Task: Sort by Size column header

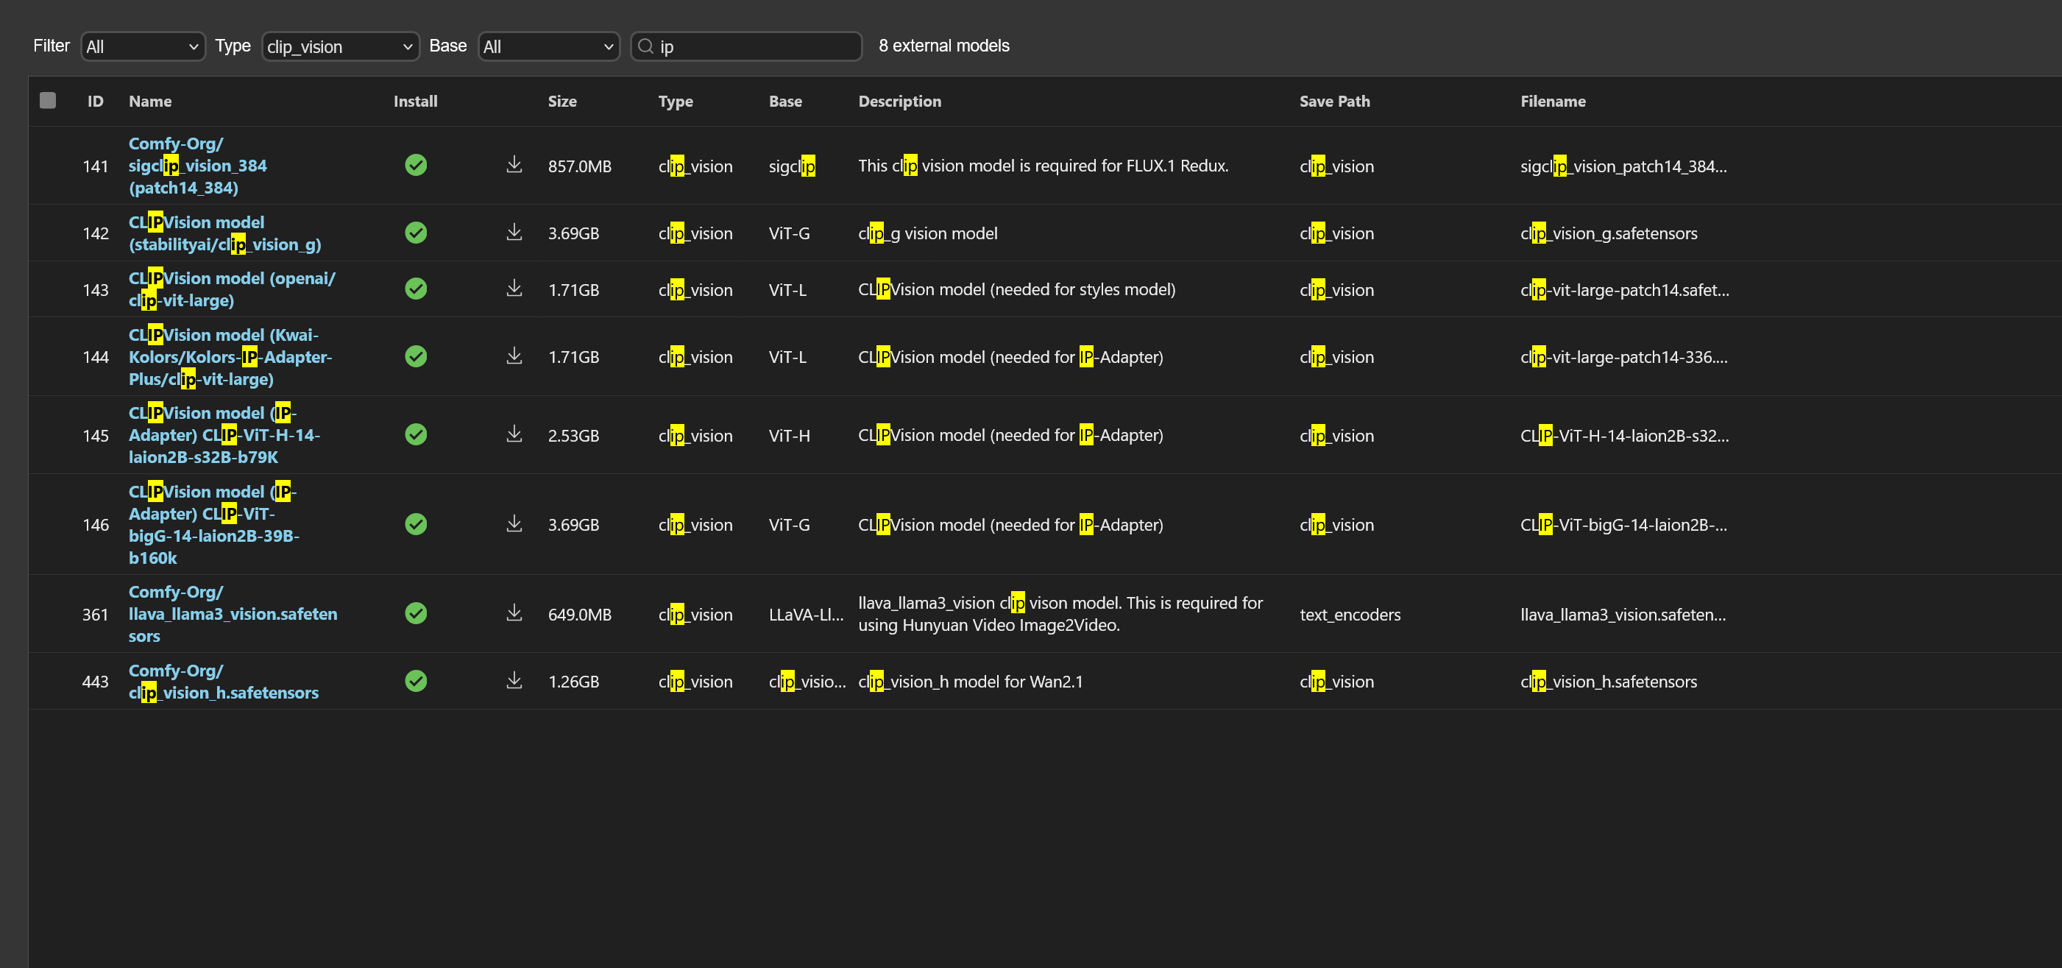Action: pyautogui.click(x=562, y=101)
